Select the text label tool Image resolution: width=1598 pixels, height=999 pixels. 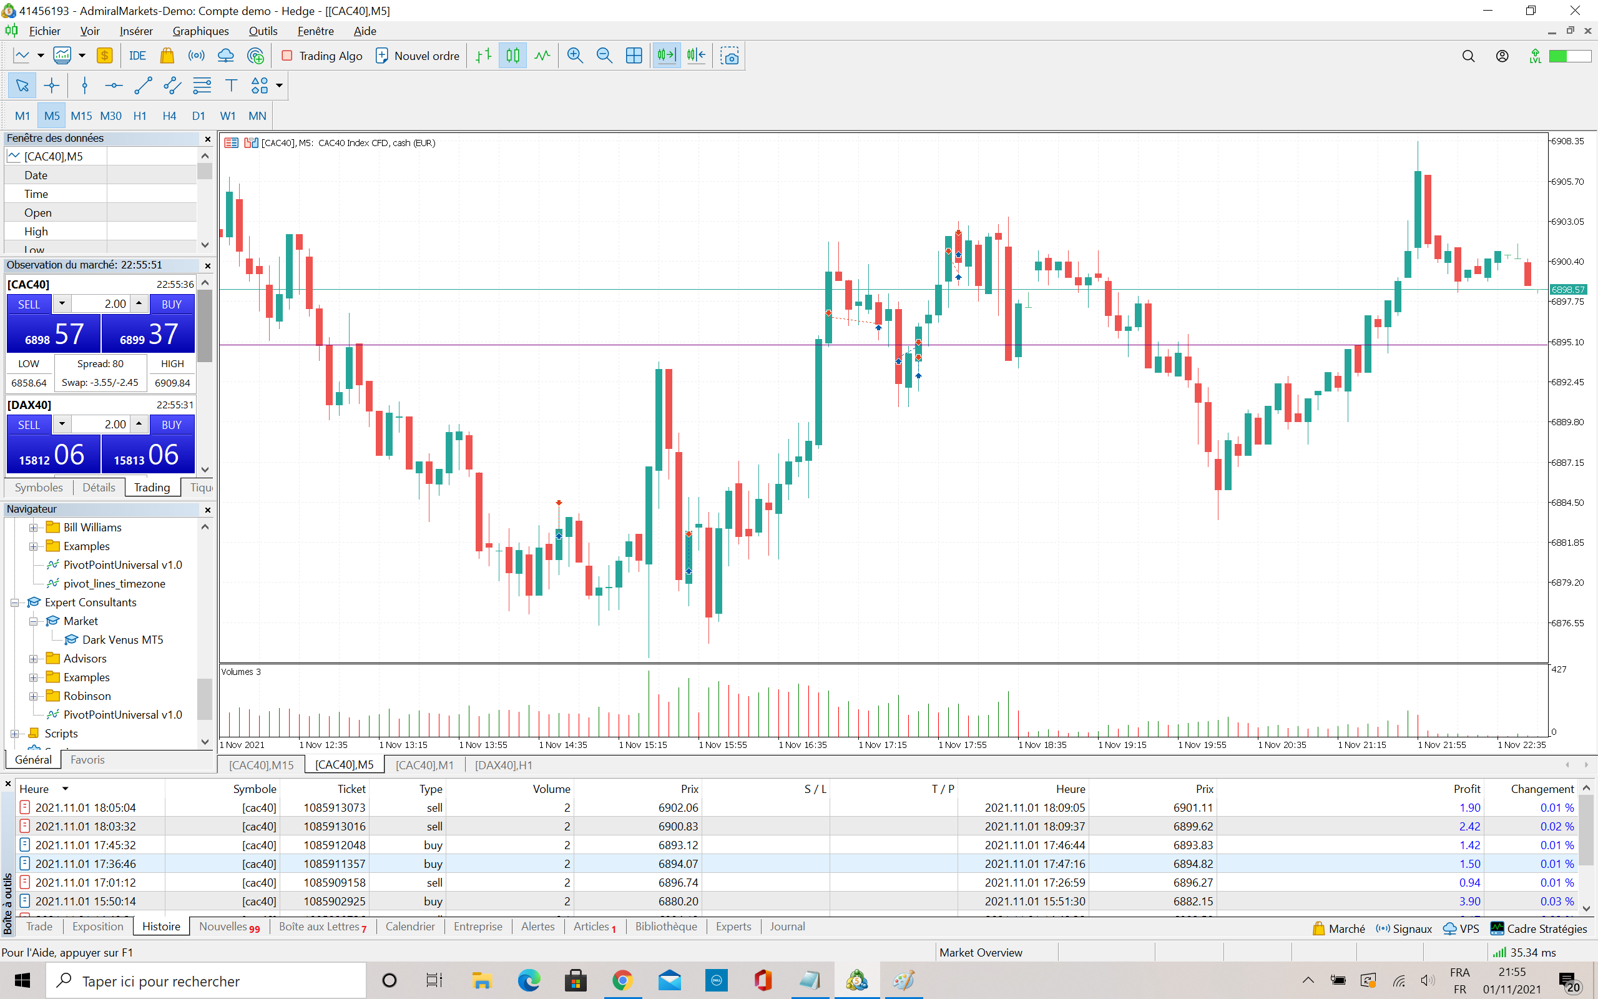pyautogui.click(x=231, y=86)
